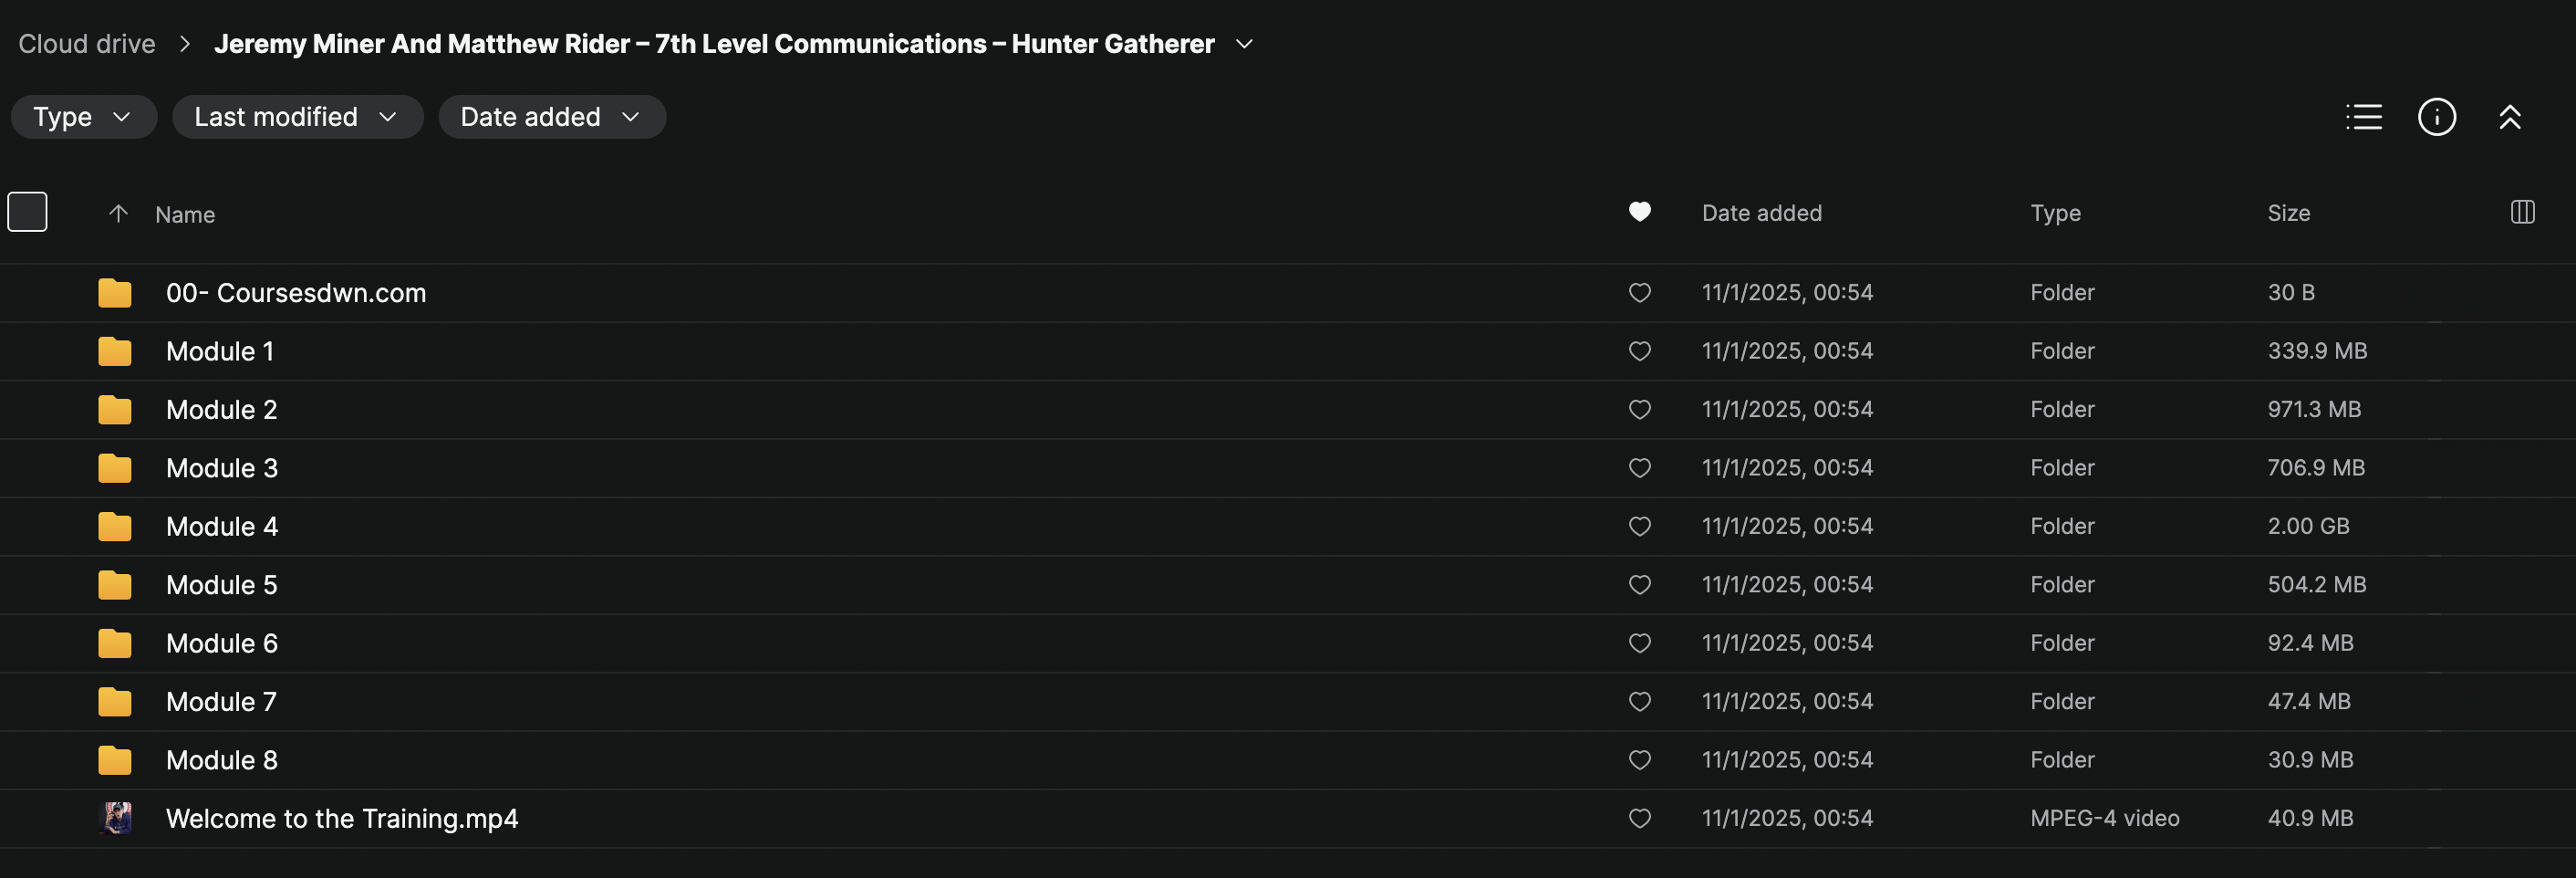Sort by the Size column header
Image resolution: width=2576 pixels, height=878 pixels.
coord(2288,213)
